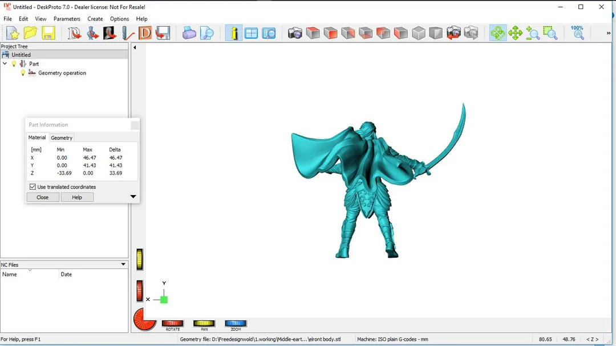616x346 pixels.
Task: Collapse the side panel with the left arrow
Action: coord(135,47)
